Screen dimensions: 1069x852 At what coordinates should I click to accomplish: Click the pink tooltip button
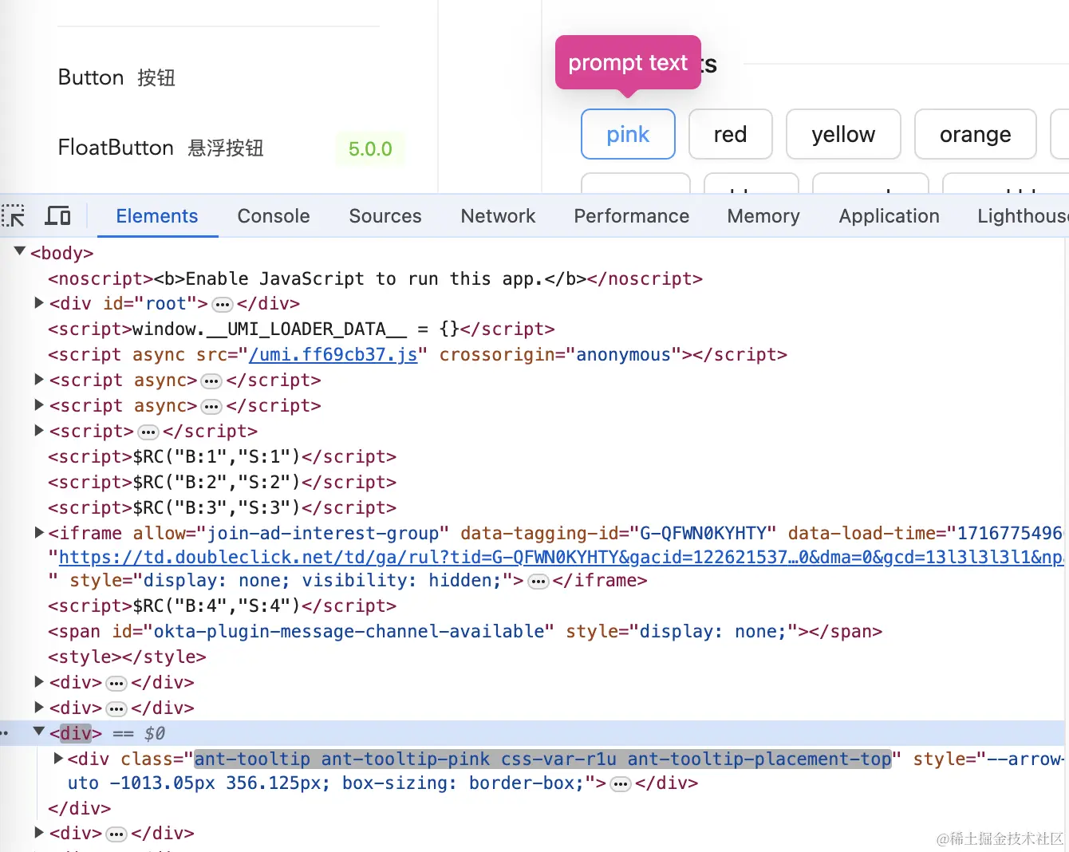click(629, 134)
